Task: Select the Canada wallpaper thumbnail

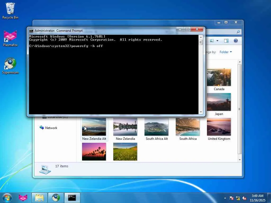Action: [x=219, y=77]
